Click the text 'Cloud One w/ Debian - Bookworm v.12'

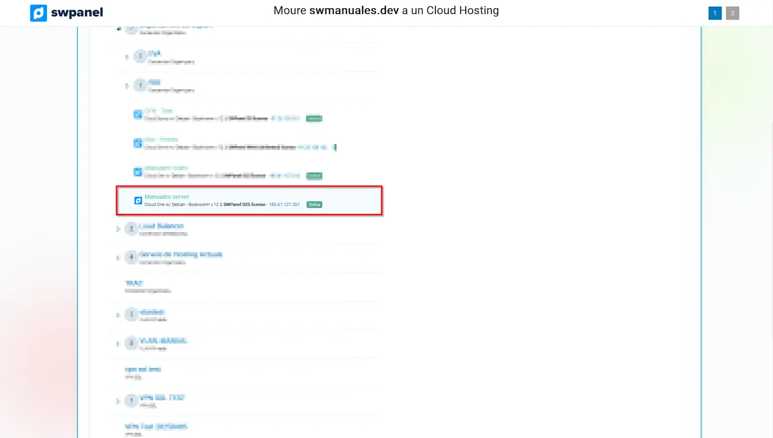182,205
